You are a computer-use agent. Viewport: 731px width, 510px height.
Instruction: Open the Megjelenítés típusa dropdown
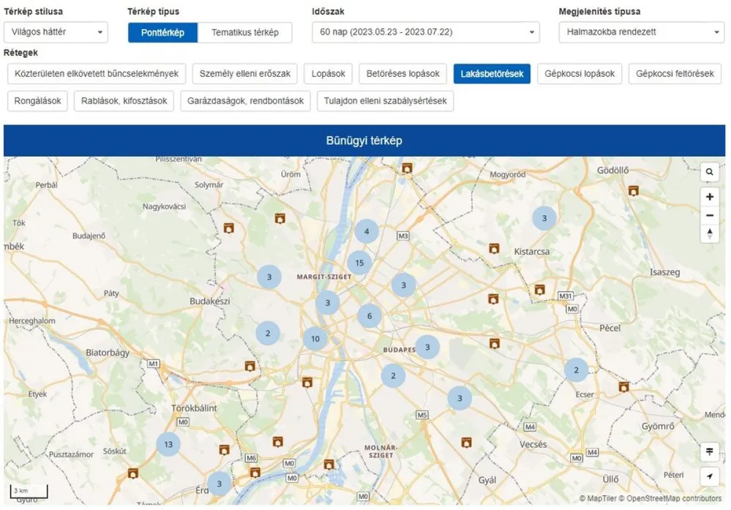[641, 32]
